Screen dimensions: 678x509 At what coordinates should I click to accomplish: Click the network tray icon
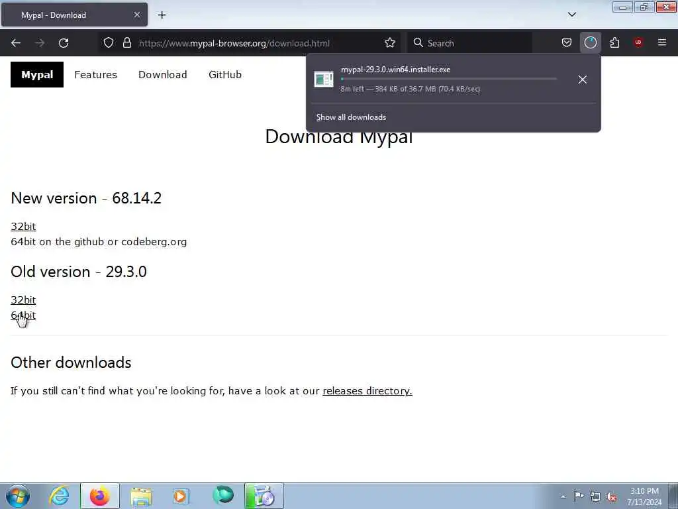(x=595, y=496)
